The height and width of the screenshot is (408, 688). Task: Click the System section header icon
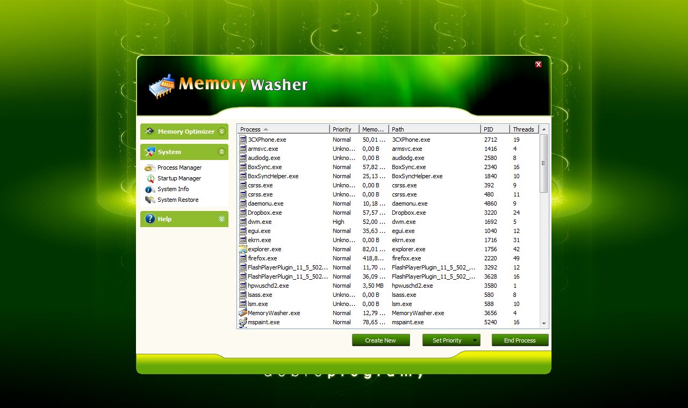tap(150, 151)
